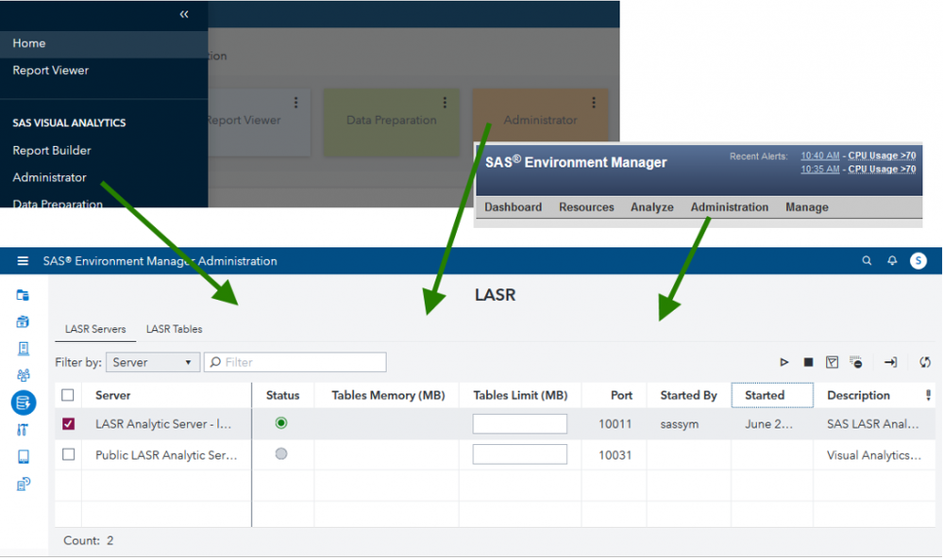943x558 pixels.
Task: Open Administration menu in Environment Manager
Action: tap(730, 207)
